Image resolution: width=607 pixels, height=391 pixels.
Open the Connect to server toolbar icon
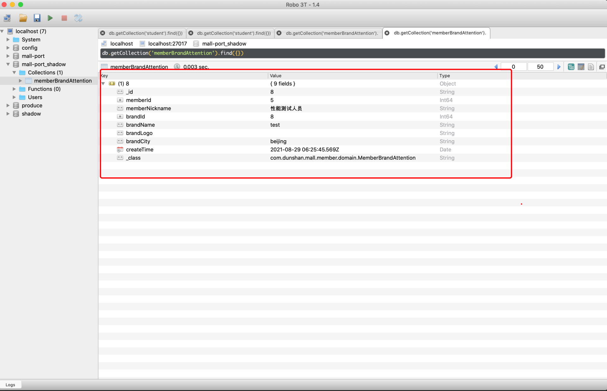coord(7,18)
